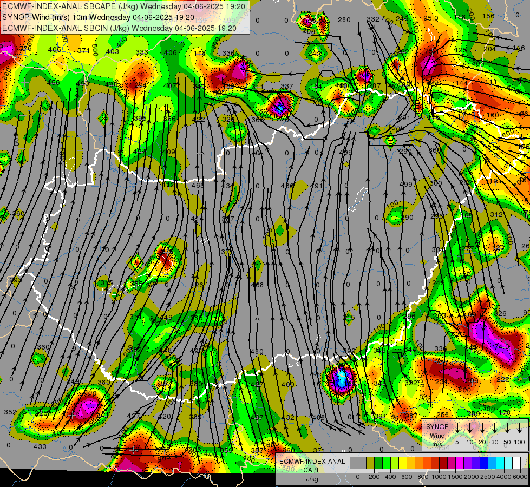Click the 6000 value on CAPE scale
This screenshot has width=530, height=487.
coord(521,477)
